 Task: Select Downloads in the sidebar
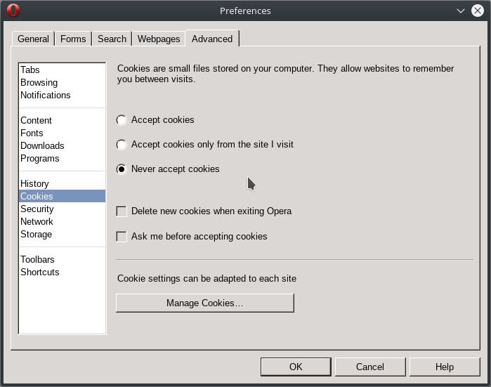click(x=62, y=146)
